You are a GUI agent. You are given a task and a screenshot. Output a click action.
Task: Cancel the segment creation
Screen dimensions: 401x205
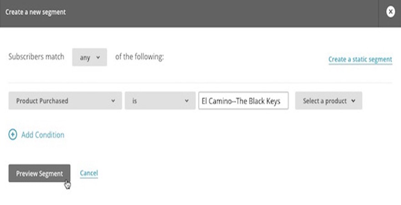(x=89, y=173)
